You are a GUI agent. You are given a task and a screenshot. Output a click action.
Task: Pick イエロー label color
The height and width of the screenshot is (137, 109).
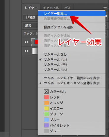click(x=71, y=109)
